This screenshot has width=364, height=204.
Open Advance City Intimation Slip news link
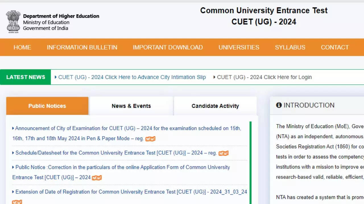[x=132, y=77]
